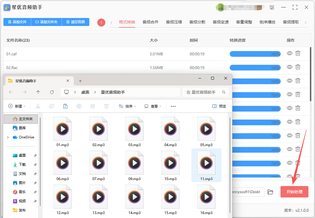The image size is (315, 218).
Task: Click the 星优音频助手 app logo
Action: pyautogui.click(x=7, y=7)
